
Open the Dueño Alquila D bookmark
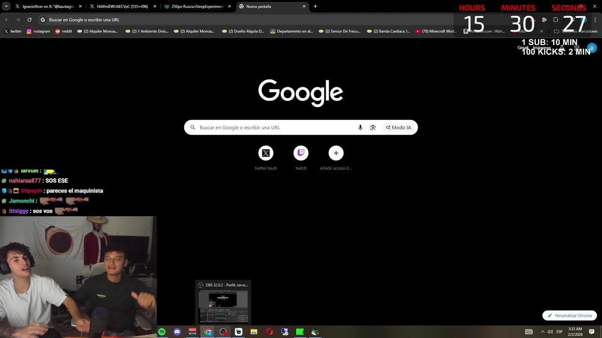[243, 31]
